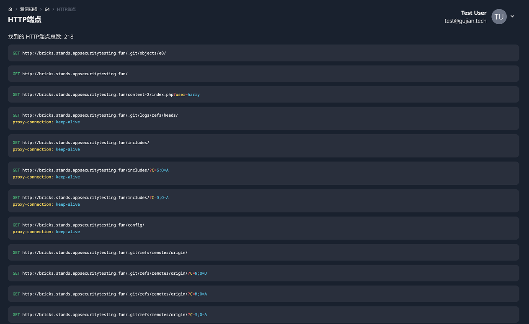Click the HTTP端点 page title
The height and width of the screenshot is (324, 529).
(x=24, y=19)
